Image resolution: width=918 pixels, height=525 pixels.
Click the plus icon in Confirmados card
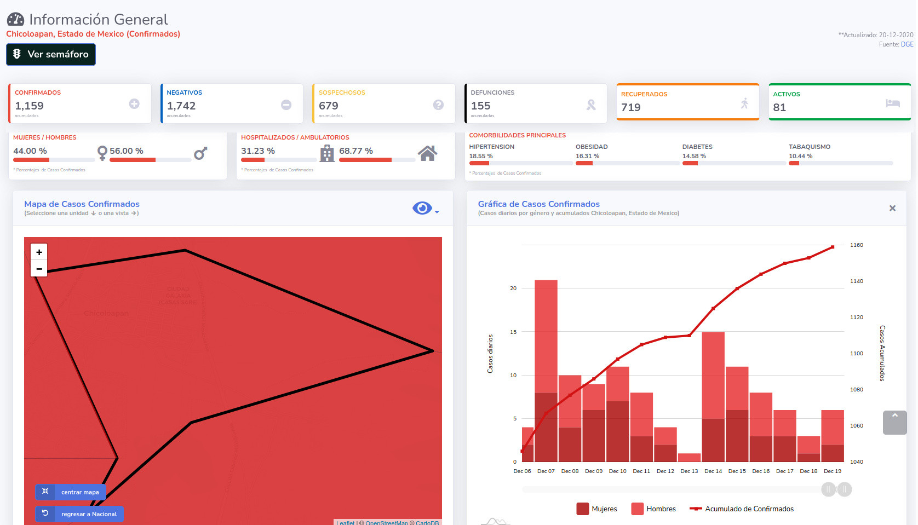(x=134, y=104)
